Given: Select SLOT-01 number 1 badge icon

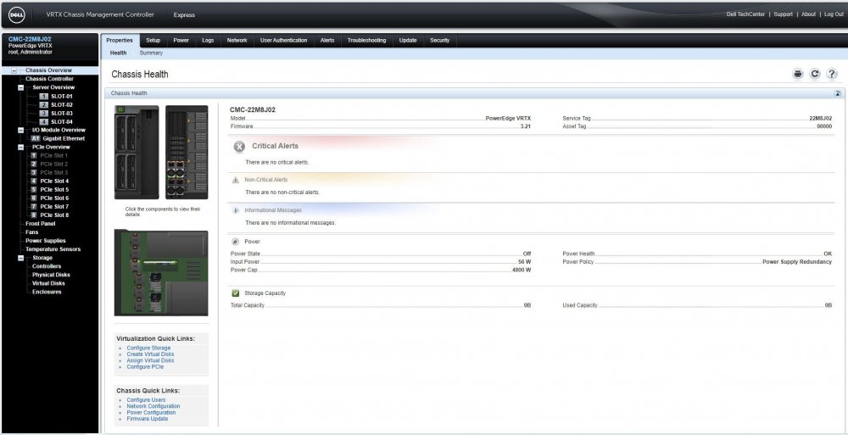Looking at the screenshot, I should 44,97.
